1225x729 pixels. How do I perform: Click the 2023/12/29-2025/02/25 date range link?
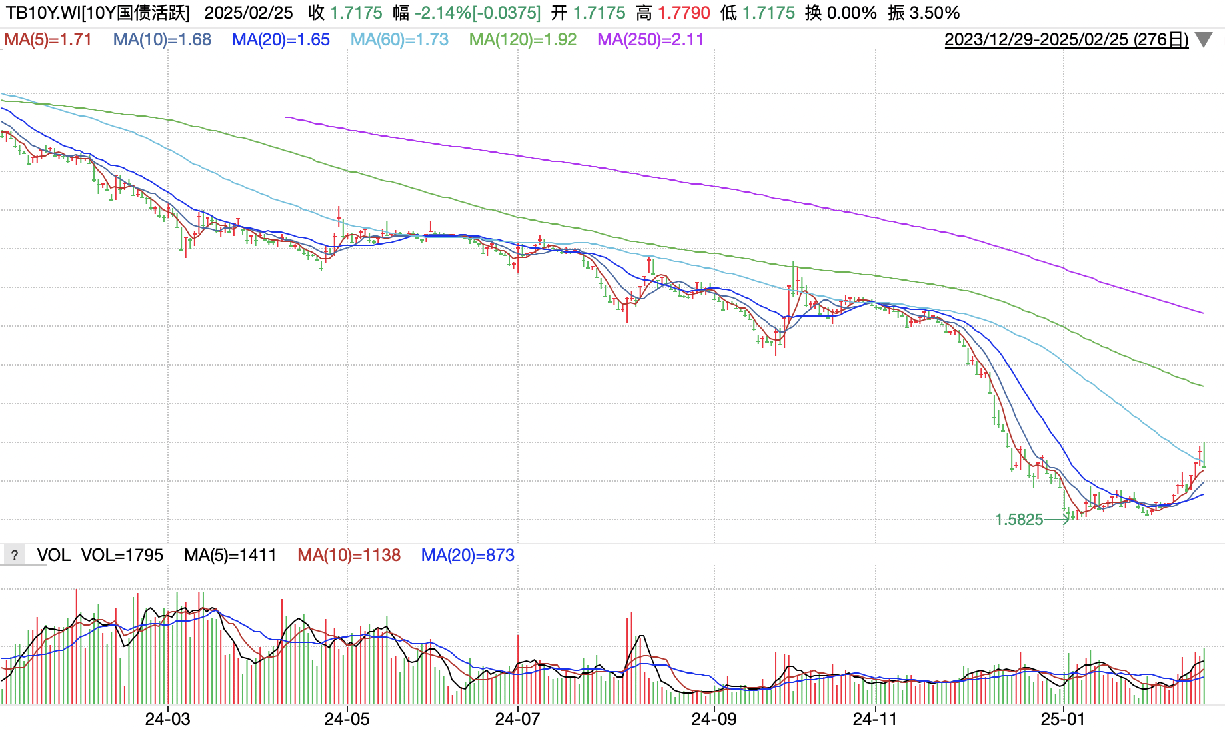pyautogui.click(x=1066, y=40)
